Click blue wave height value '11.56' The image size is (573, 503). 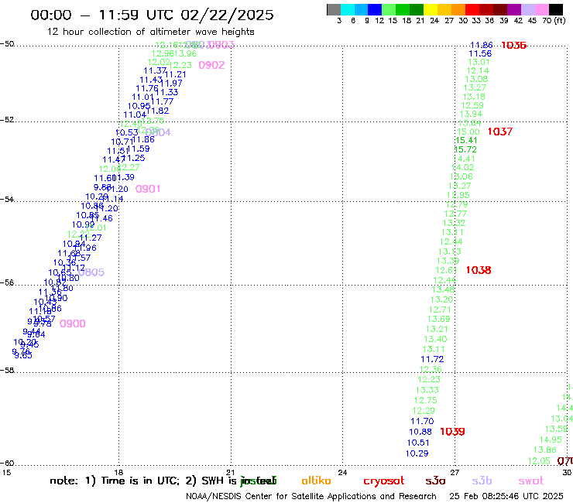(480, 53)
